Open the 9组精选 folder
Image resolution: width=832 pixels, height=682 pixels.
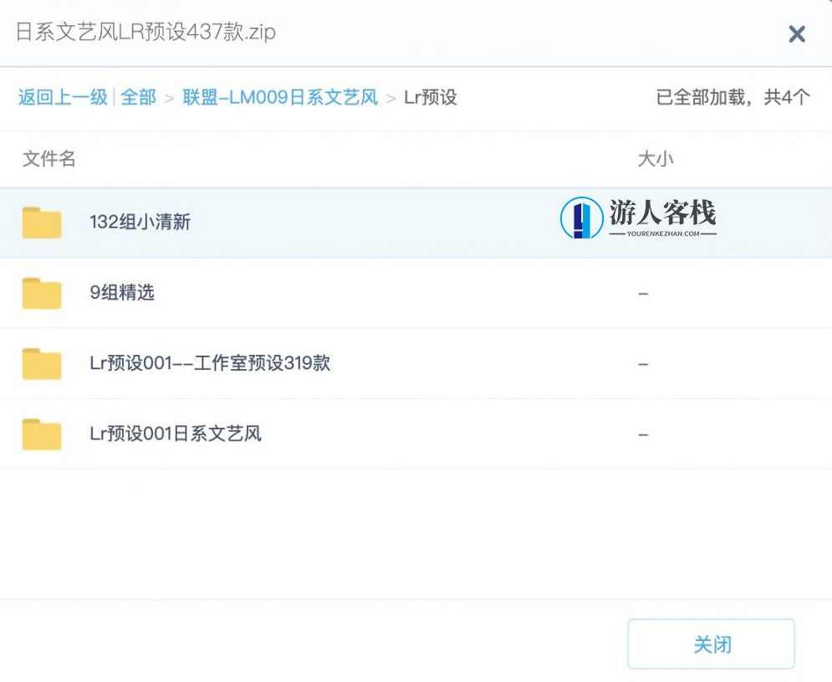tap(120, 294)
